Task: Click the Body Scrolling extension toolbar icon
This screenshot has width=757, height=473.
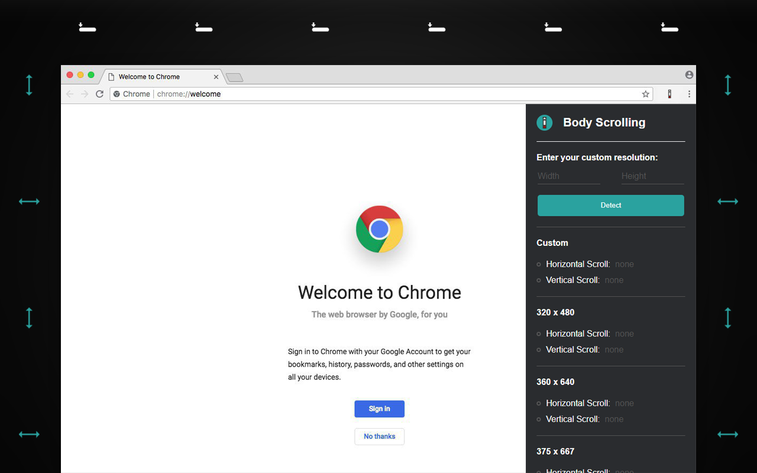Action: coord(669,94)
